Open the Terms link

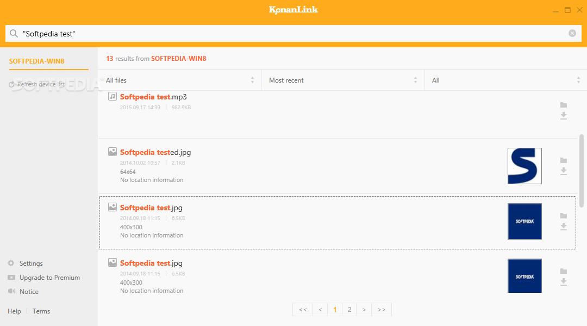pyautogui.click(x=41, y=311)
